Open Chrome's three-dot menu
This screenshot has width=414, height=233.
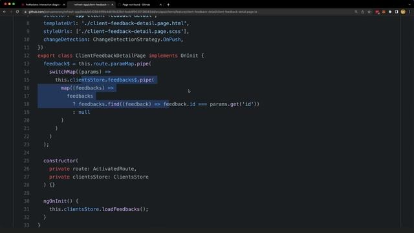[409, 12]
